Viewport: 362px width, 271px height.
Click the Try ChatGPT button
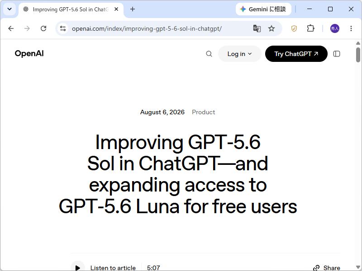click(x=296, y=54)
